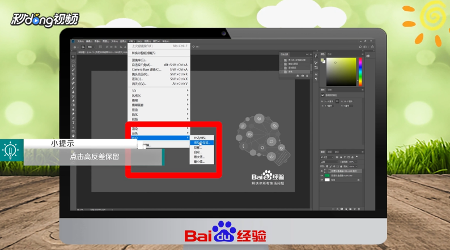Select the Magic Wand tool

tap(73, 70)
